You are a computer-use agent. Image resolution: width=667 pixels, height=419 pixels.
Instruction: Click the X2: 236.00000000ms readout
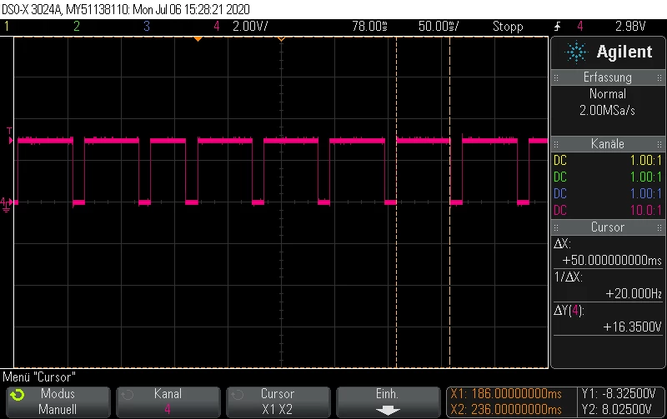(506, 409)
